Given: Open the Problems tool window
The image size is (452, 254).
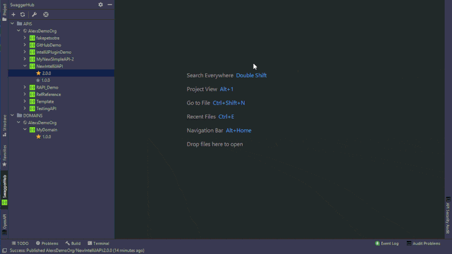Looking at the screenshot, I should click(47, 243).
